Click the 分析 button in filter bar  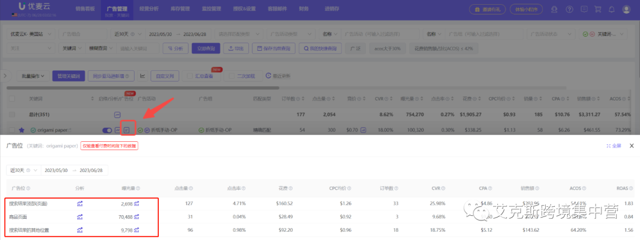[x=175, y=48]
